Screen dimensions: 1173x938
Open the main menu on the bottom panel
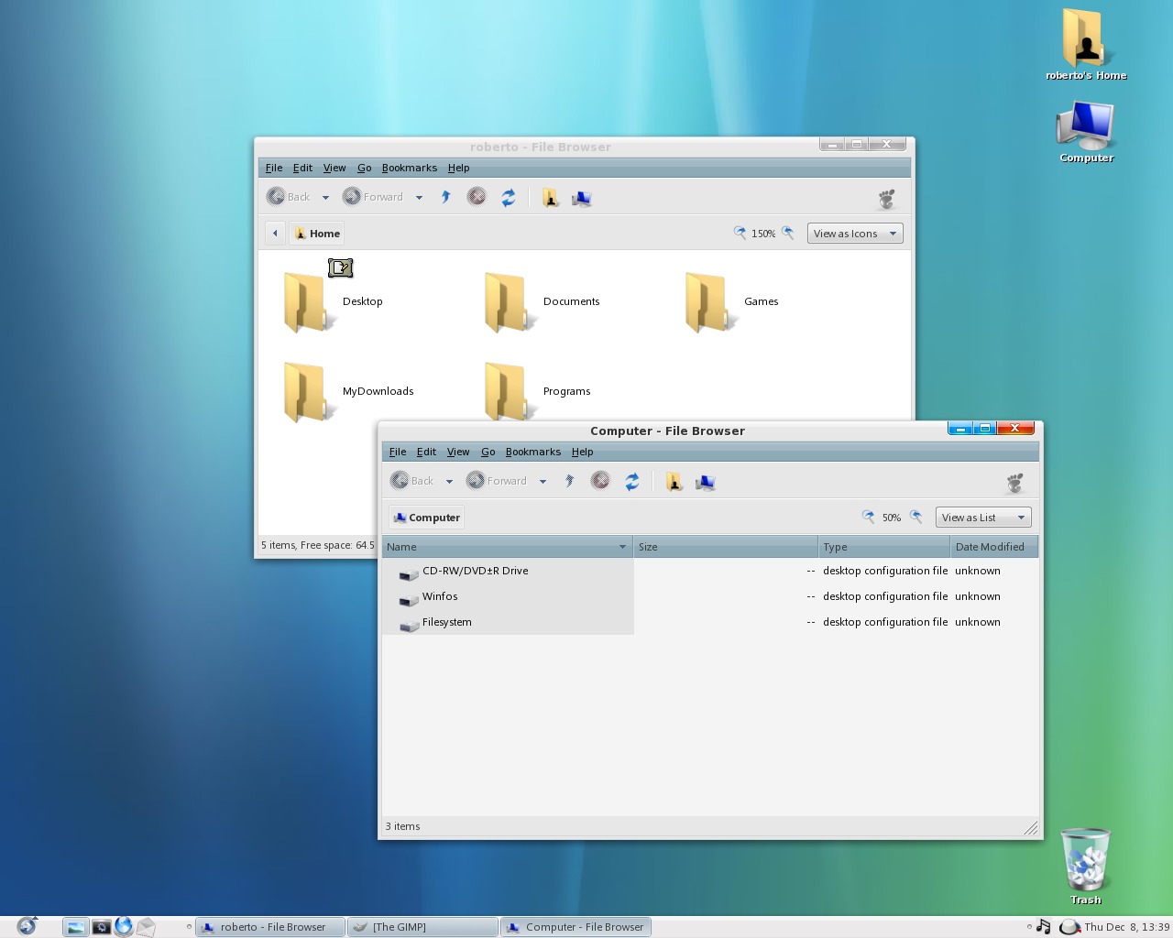[27, 926]
